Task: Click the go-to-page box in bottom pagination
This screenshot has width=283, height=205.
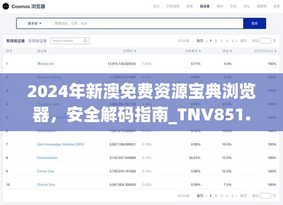Action: [x=265, y=196]
